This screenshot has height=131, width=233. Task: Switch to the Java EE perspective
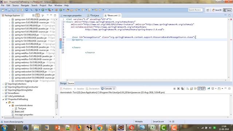(217, 10)
